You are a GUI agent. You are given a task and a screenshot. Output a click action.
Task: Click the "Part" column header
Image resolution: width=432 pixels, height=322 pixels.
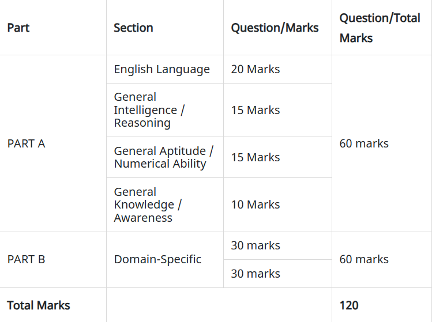coord(18,28)
